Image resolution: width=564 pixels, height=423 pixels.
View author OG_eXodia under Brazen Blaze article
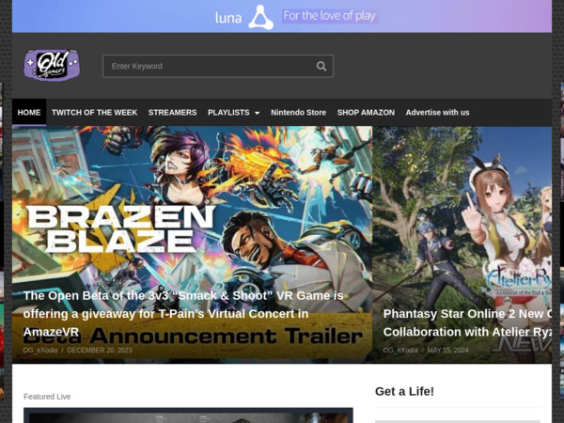coord(40,351)
